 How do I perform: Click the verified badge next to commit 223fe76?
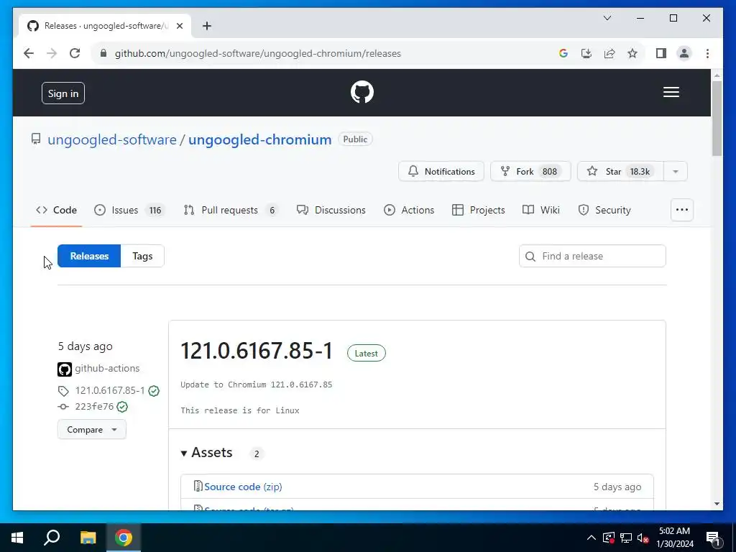122,407
